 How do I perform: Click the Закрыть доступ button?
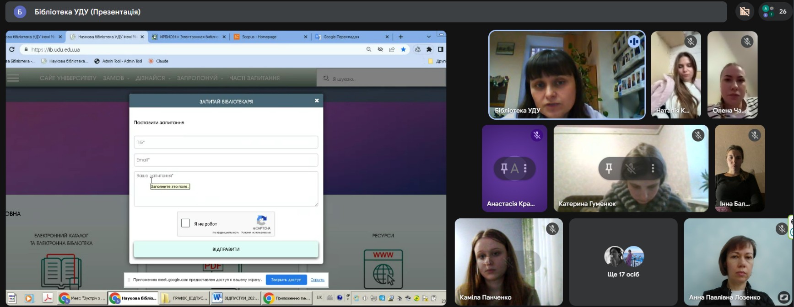tap(286, 280)
